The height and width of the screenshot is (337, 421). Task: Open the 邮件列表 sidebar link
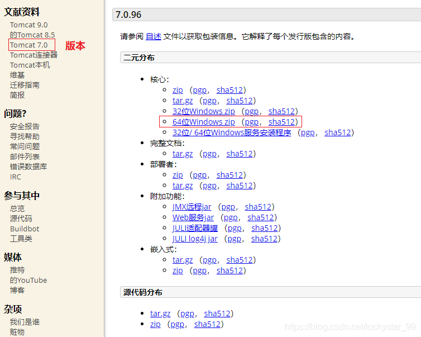(x=25, y=156)
